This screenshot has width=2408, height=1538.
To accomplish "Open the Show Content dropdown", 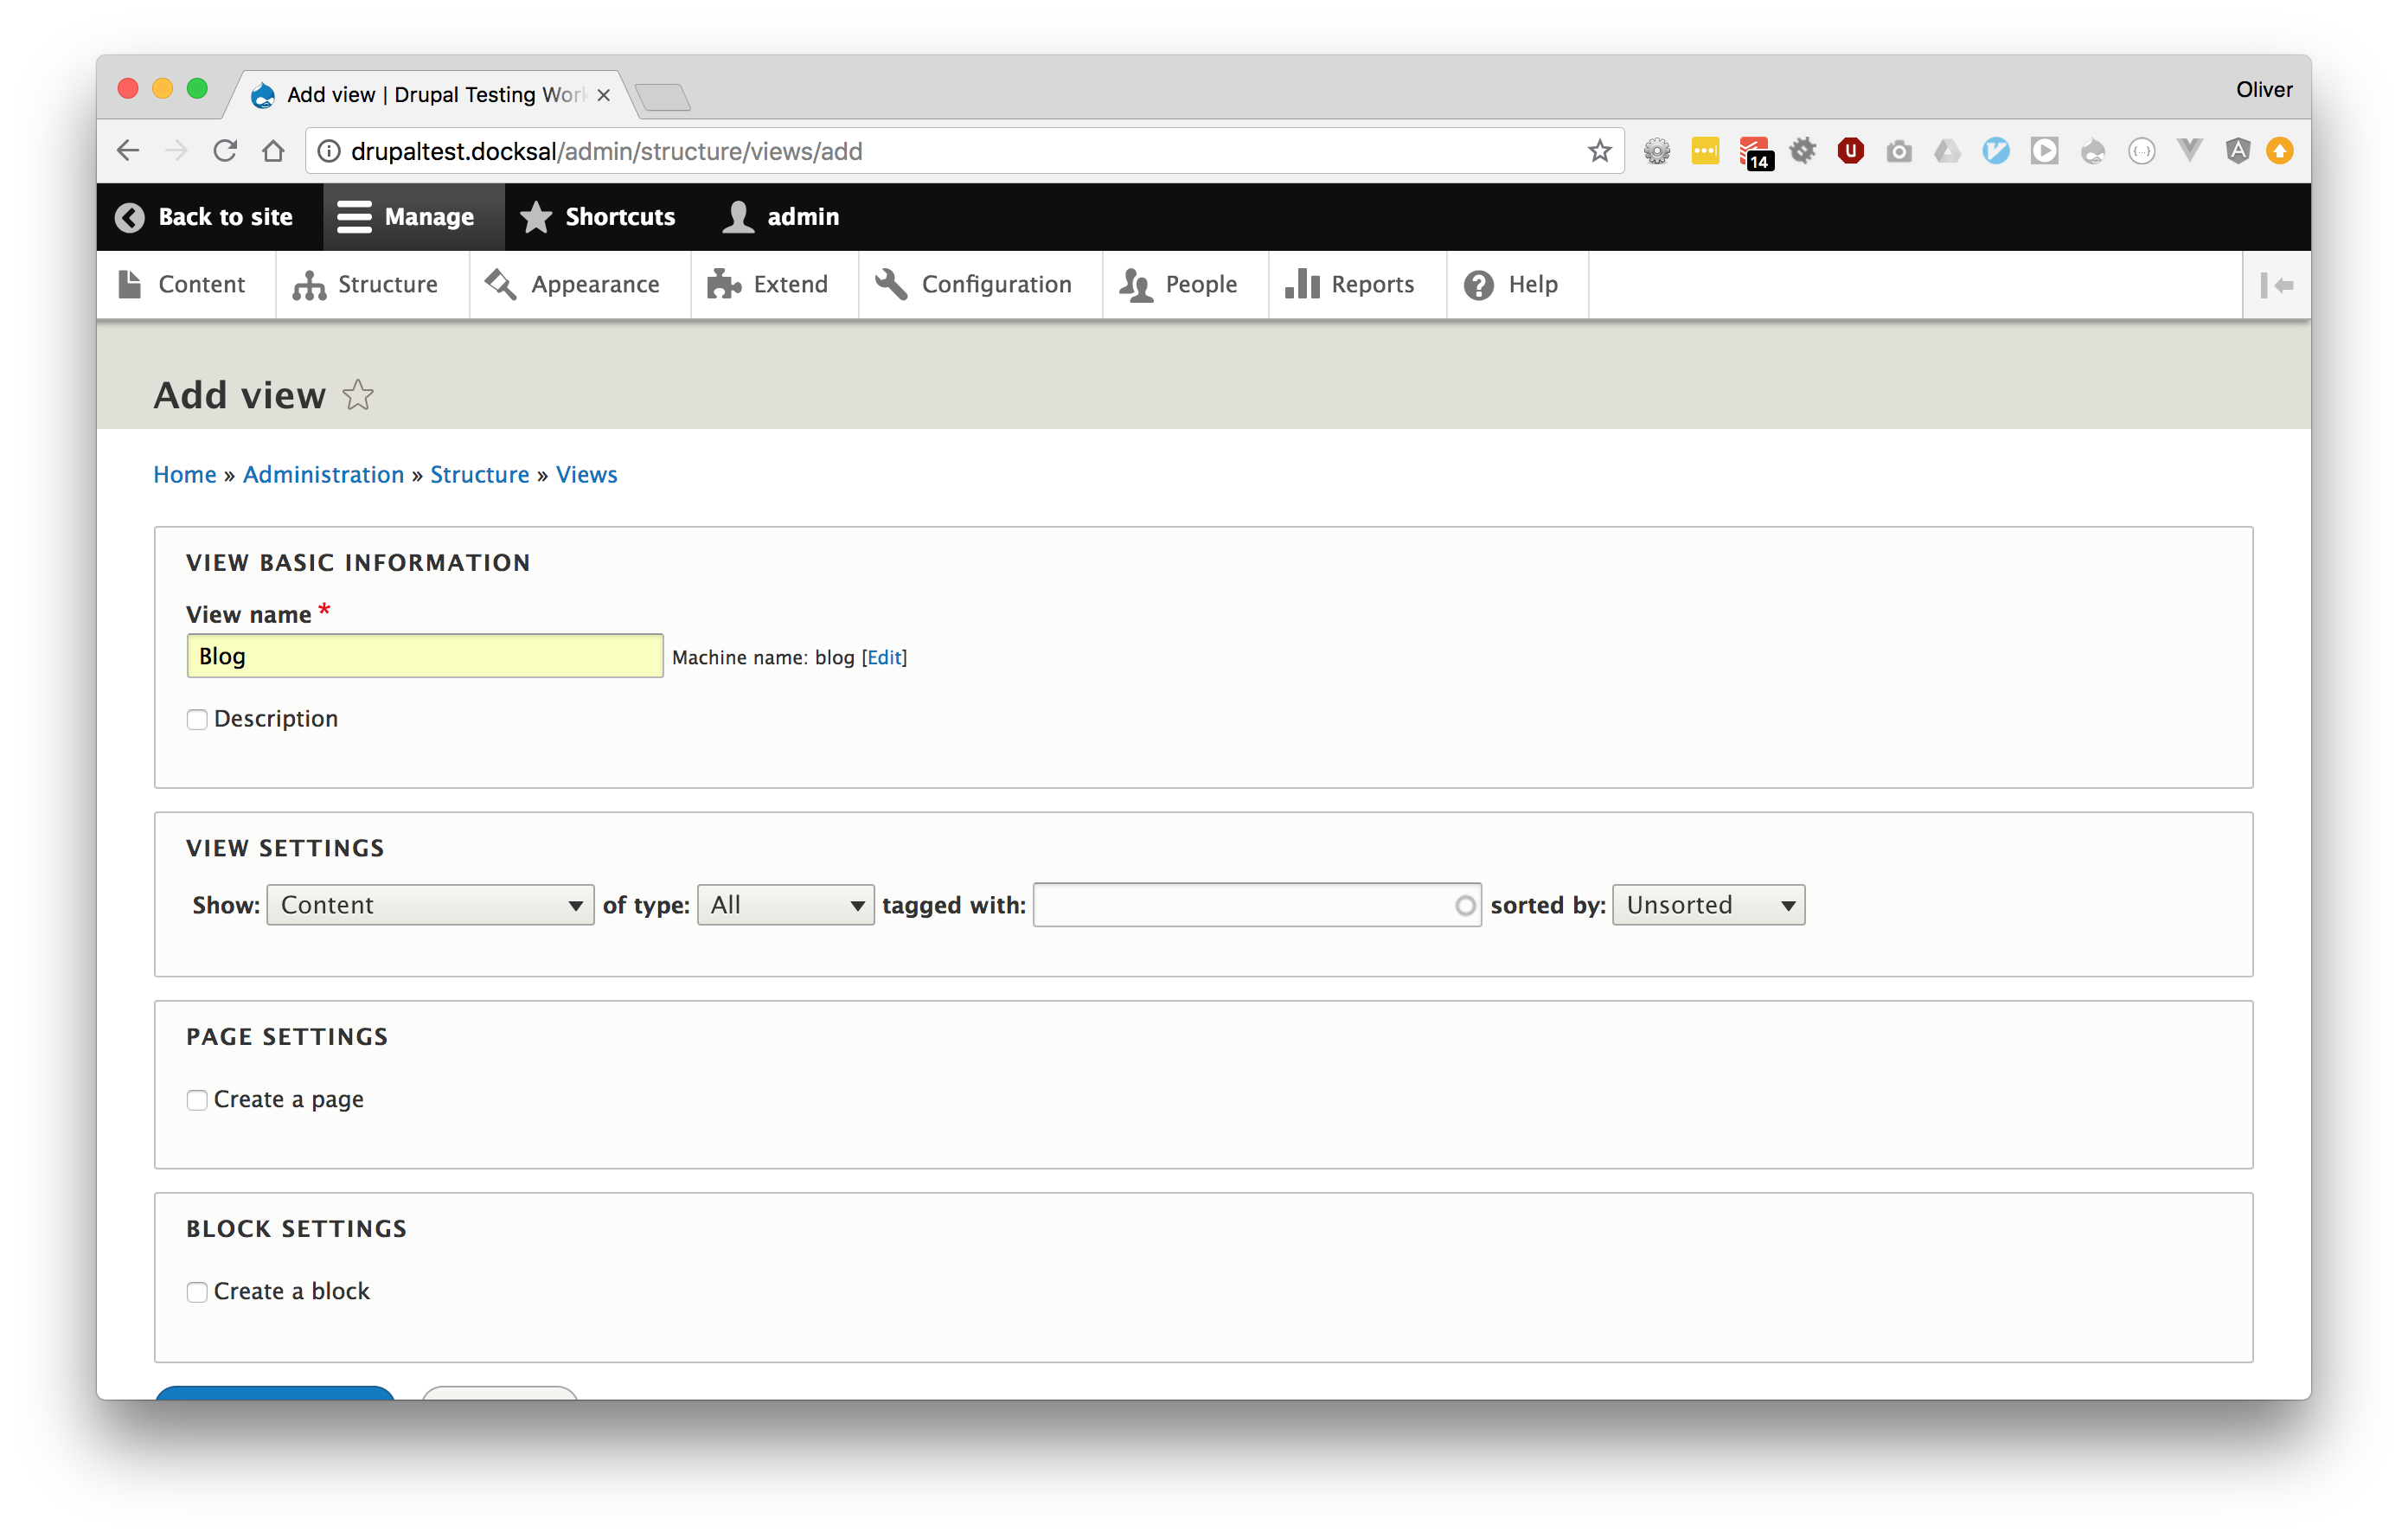I will pos(430,905).
